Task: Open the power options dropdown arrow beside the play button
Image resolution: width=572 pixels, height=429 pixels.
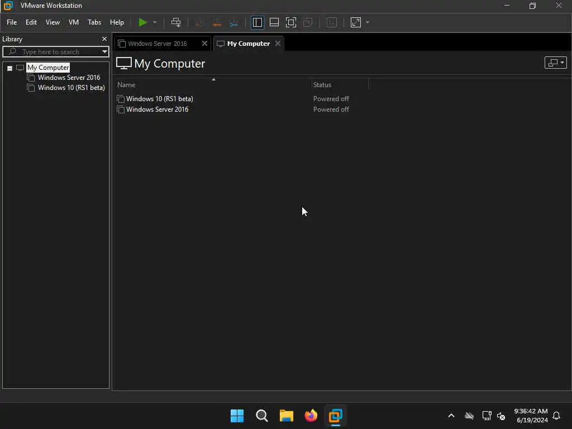Action: click(x=155, y=22)
